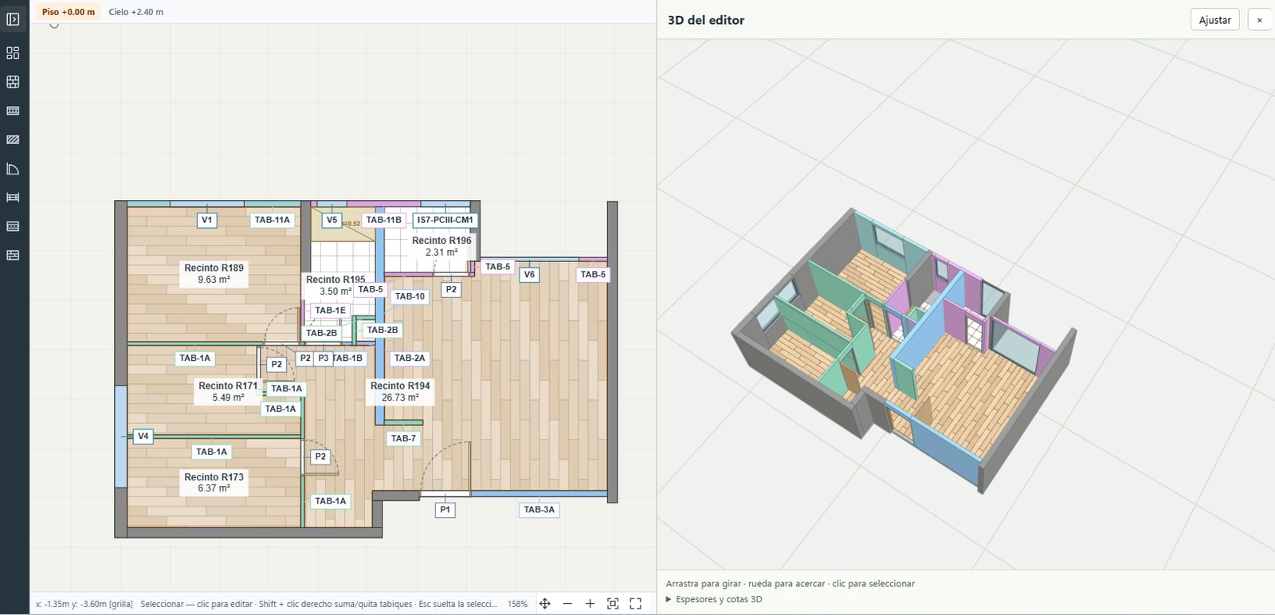The image size is (1275, 615).
Task: Click the pan/move canvas icon
Action: click(545, 604)
